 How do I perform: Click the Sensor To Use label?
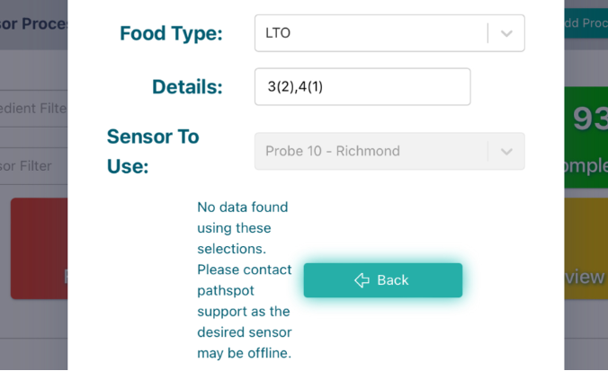click(153, 151)
